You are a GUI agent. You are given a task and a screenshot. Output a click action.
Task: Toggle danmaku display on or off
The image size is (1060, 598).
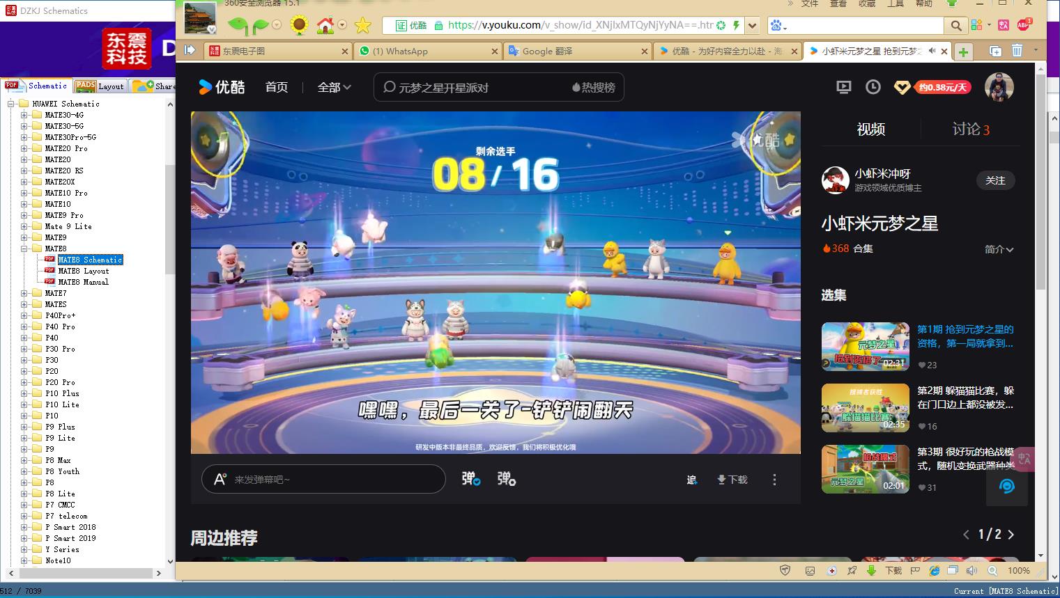(471, 479)
